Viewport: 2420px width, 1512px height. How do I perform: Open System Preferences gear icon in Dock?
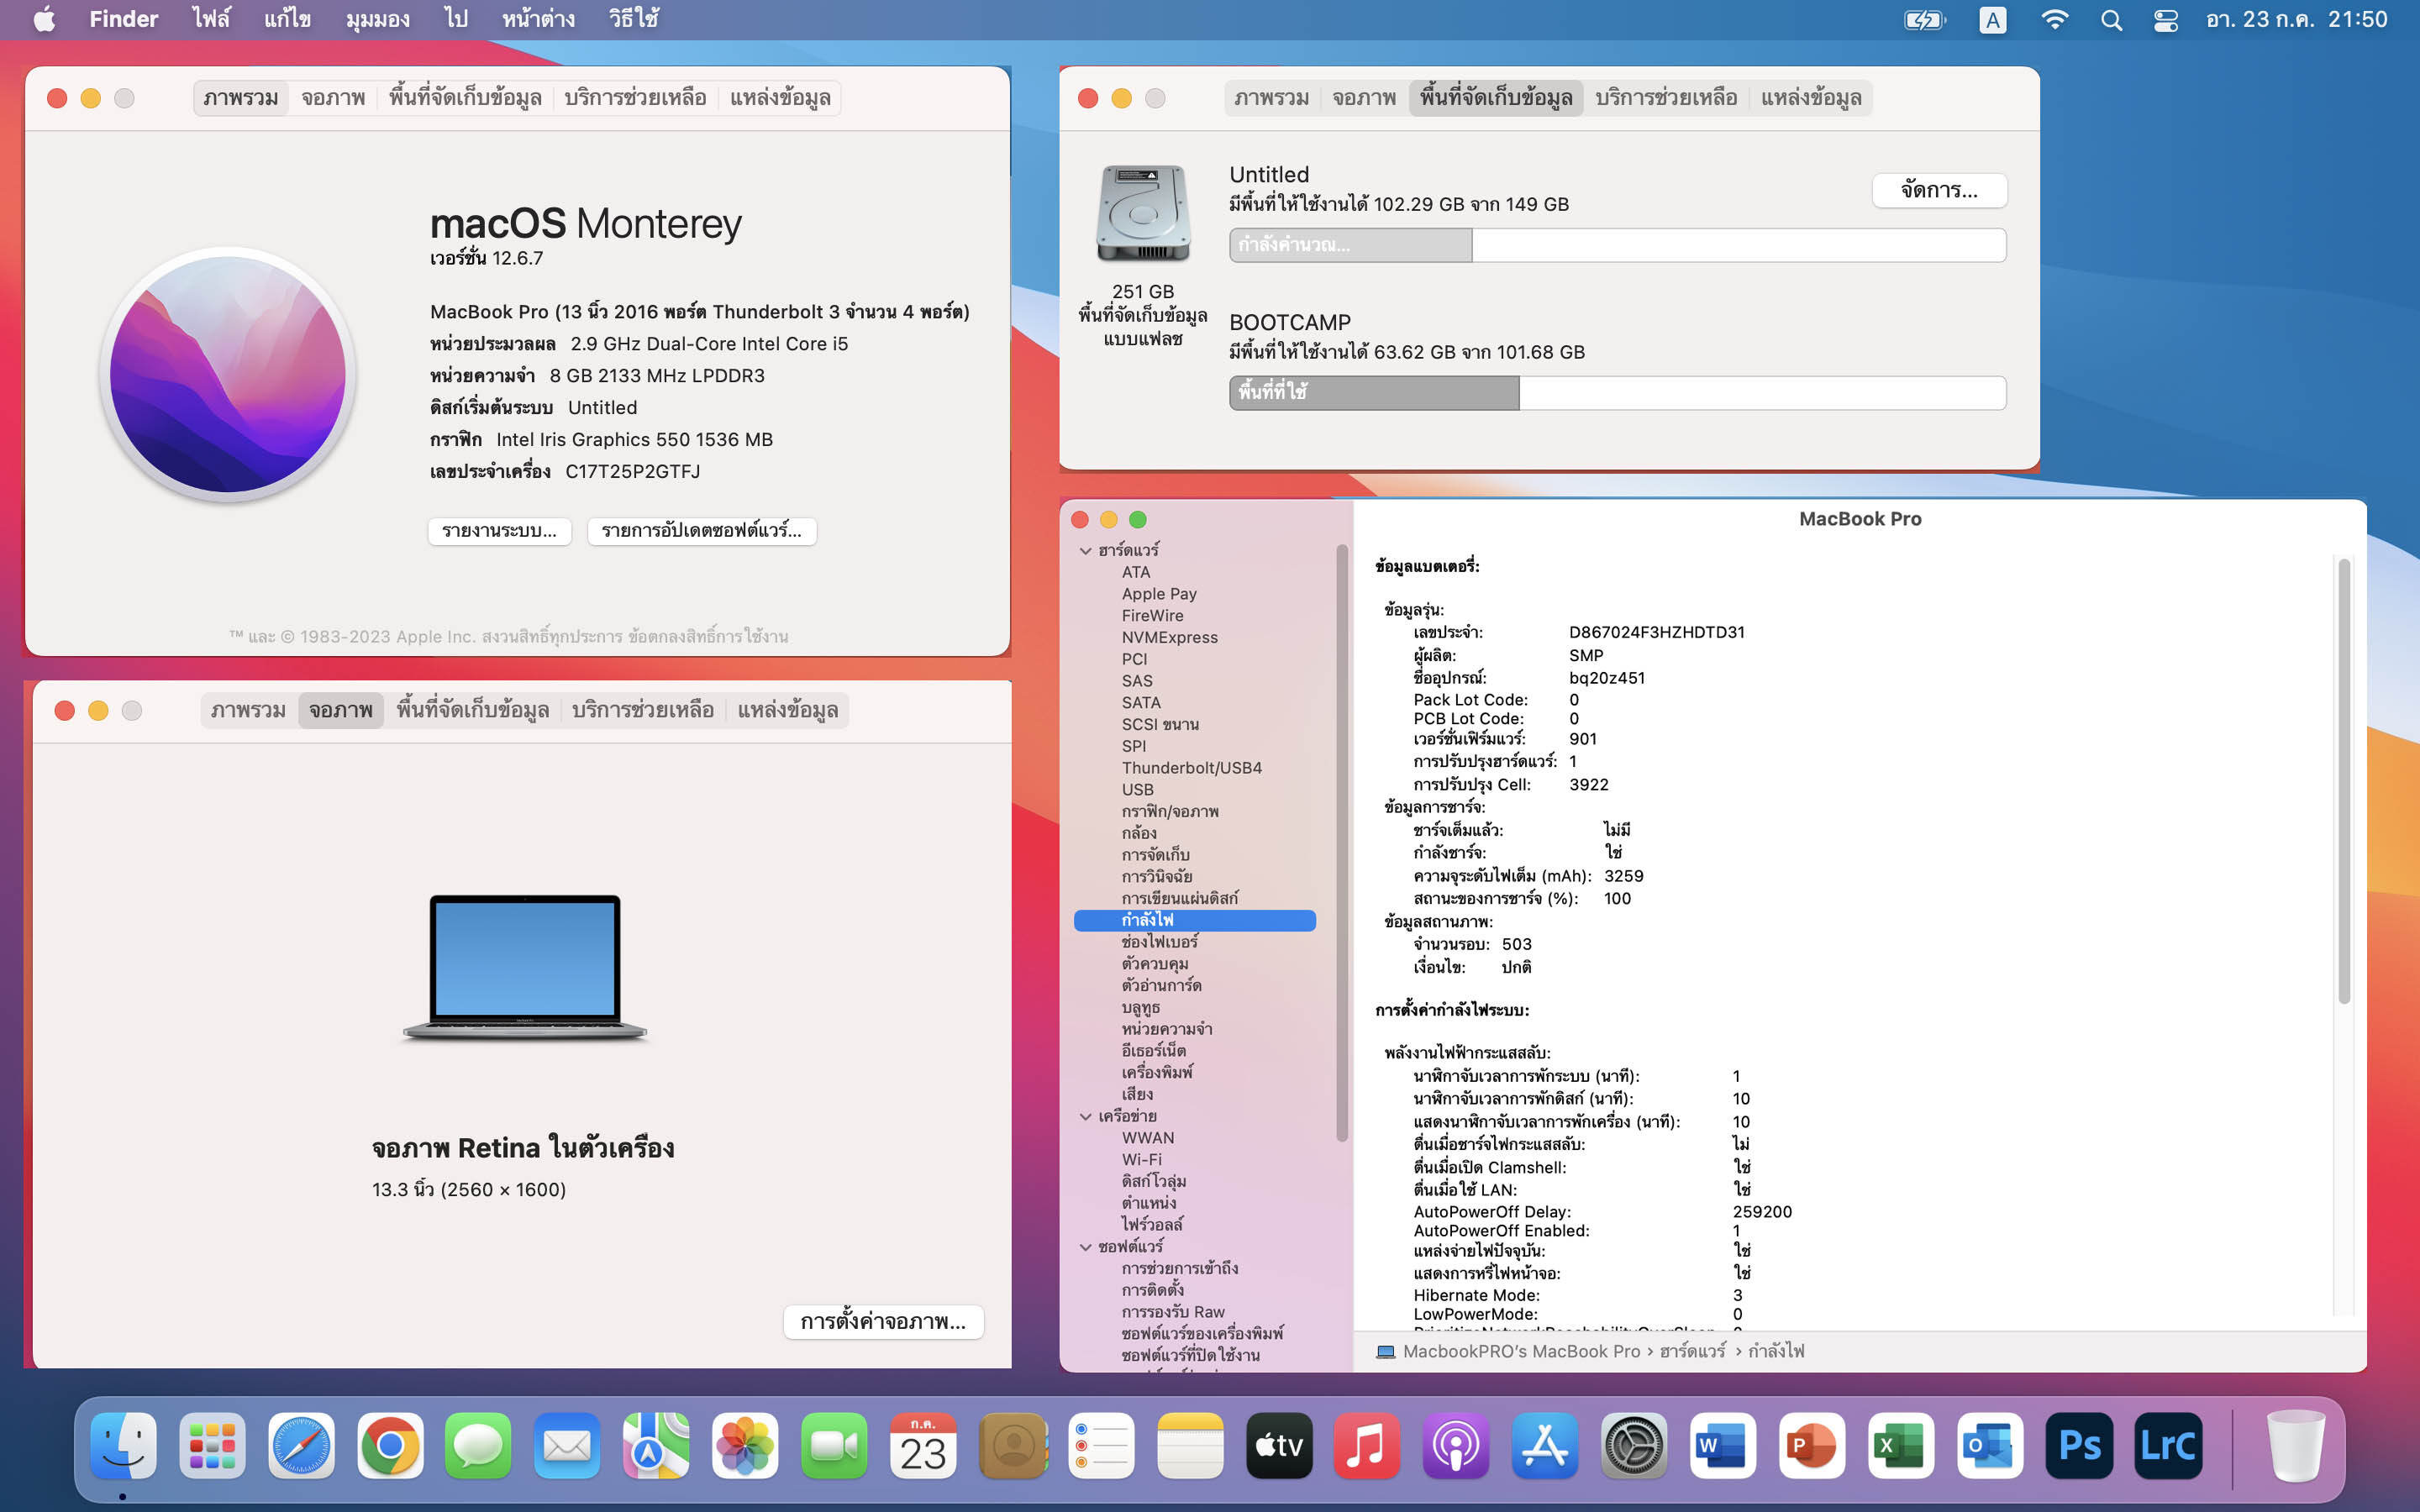[1634, 1446]
